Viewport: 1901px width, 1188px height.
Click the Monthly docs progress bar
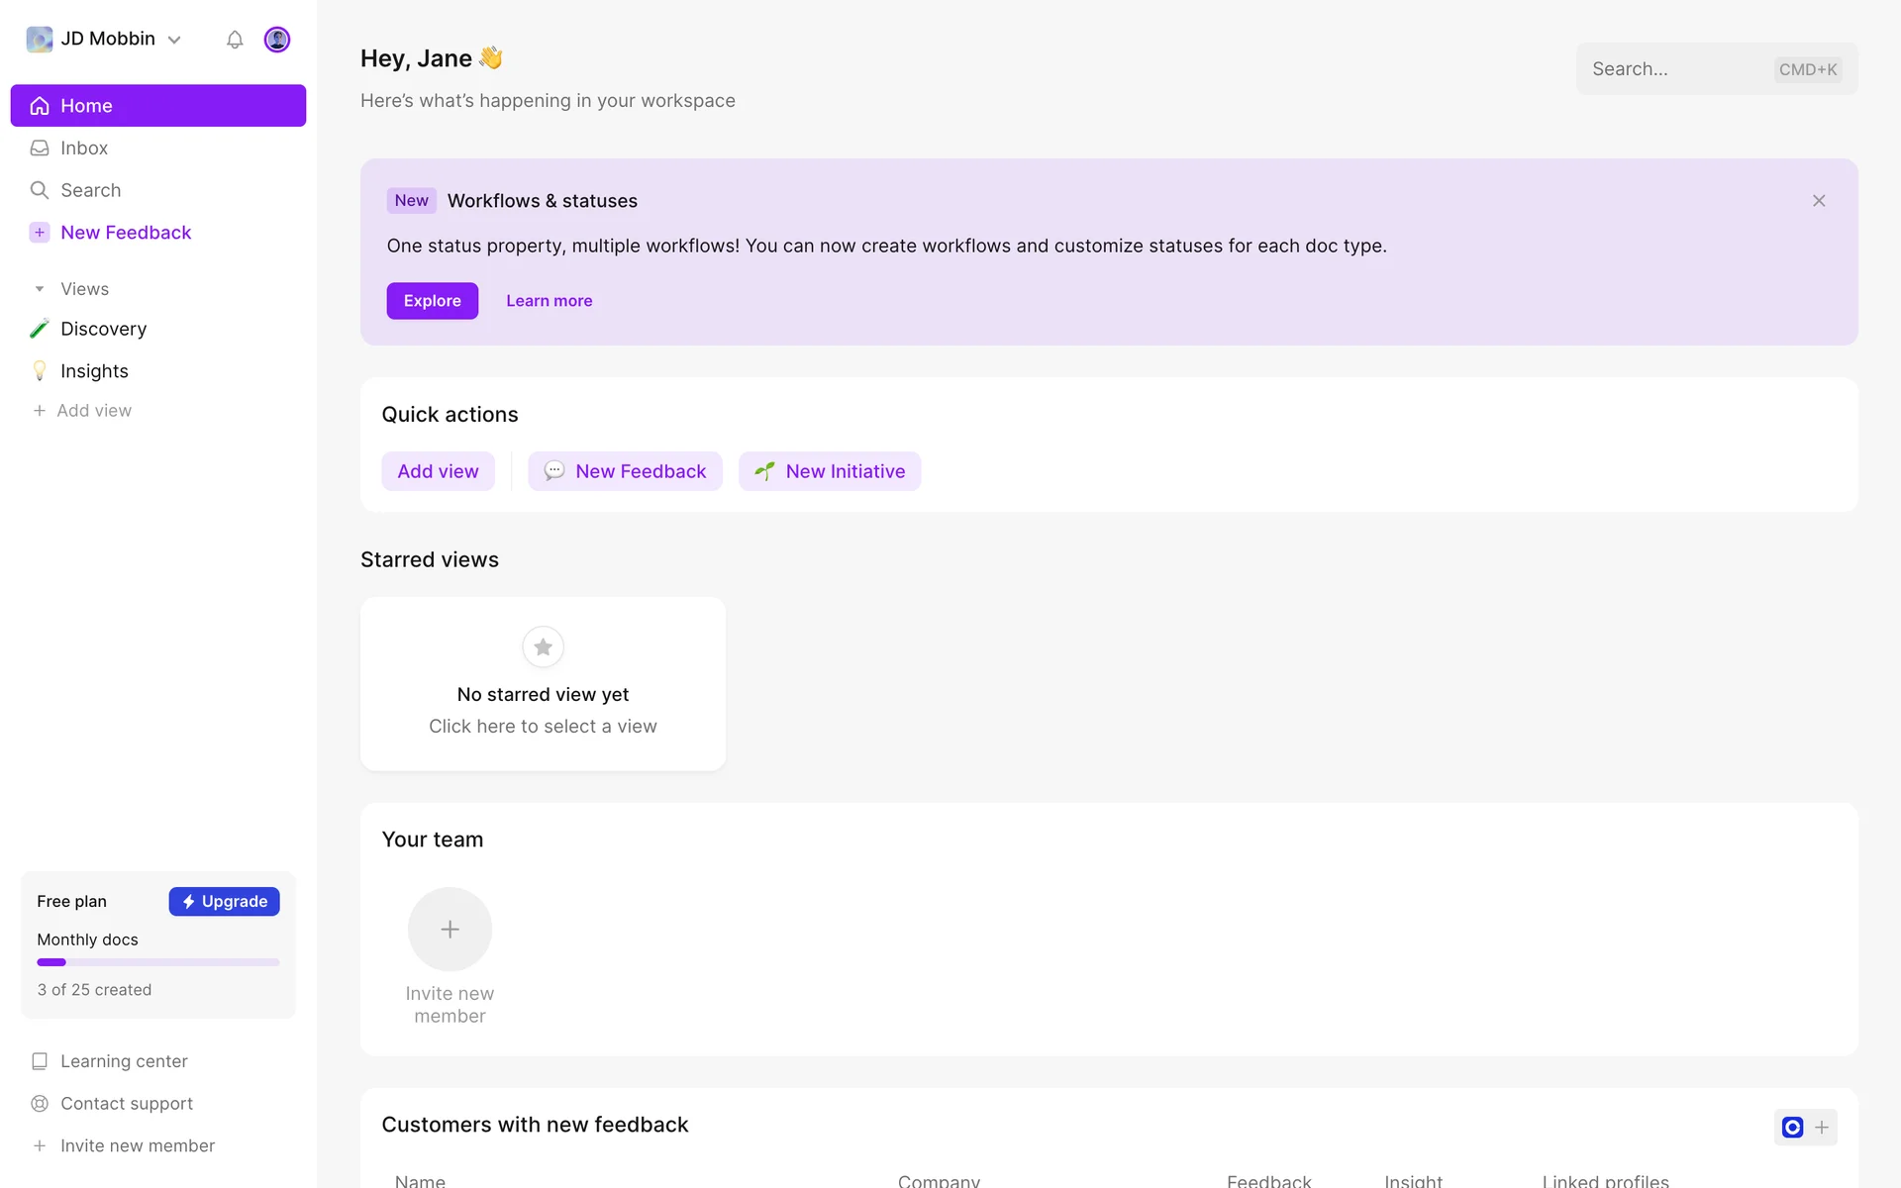[x=158, y=962]
